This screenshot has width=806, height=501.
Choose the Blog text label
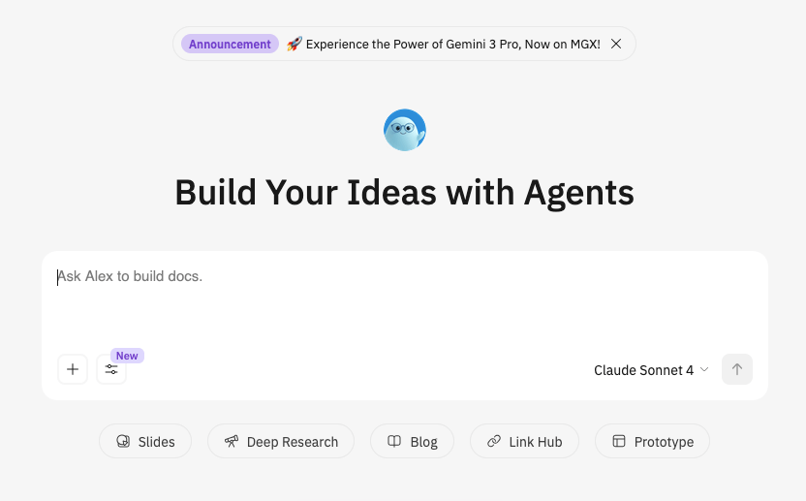[423, 442]
